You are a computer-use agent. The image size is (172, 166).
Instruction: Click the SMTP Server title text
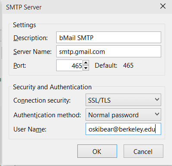(x=24, y=7)
